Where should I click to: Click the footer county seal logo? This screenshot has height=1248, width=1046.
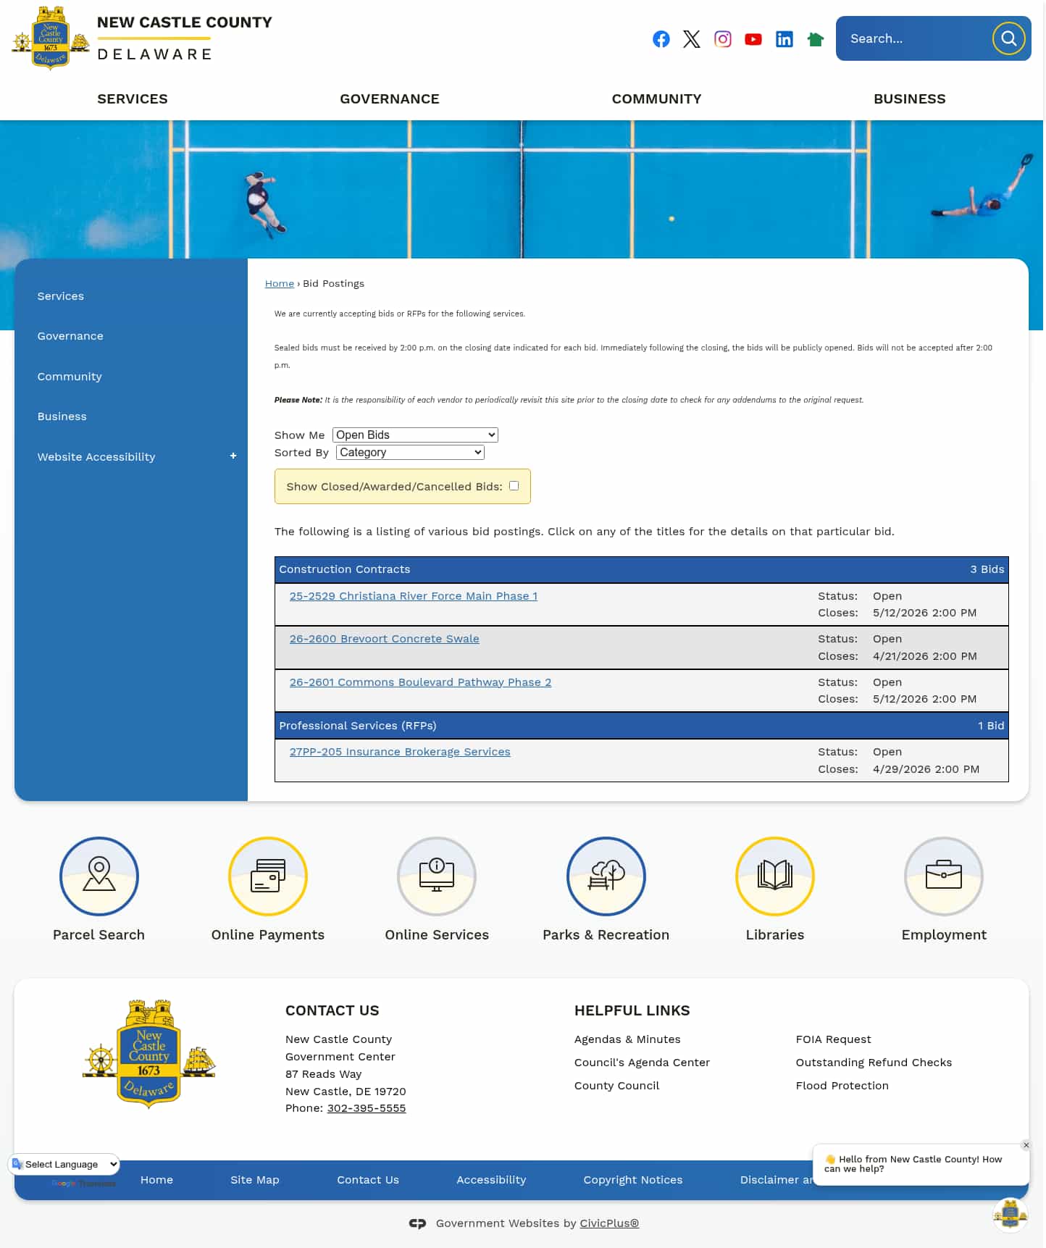coord(149,1054)
